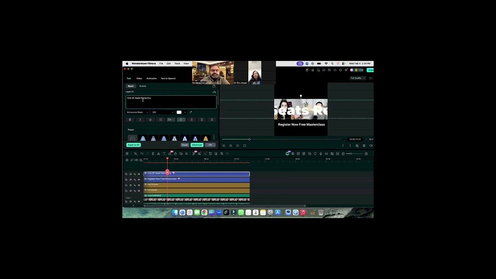Select the Basic sub-tab
496x279 pixels.
(131, 86)
